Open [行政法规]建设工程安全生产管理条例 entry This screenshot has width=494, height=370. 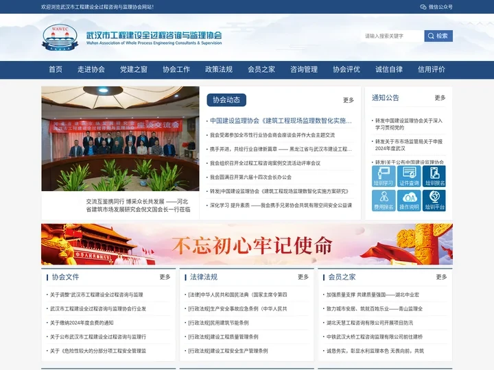228,351
